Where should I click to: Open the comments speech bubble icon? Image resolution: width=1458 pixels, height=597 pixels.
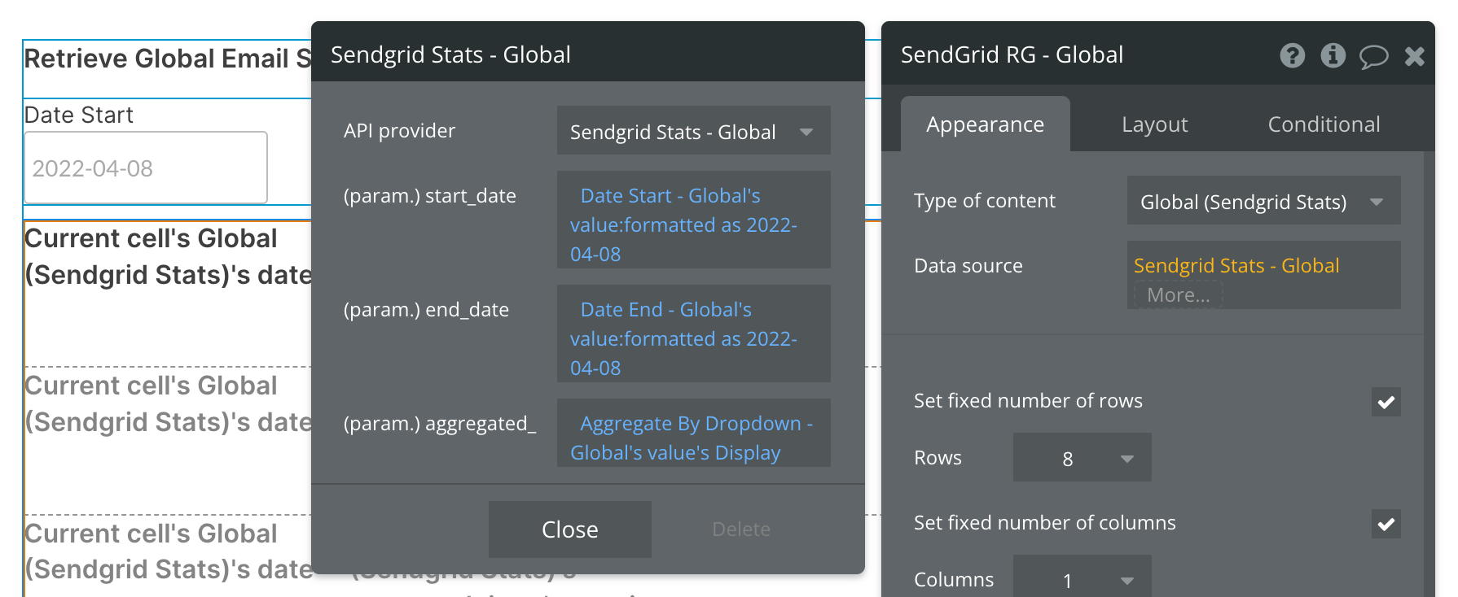click(1373, 56)
